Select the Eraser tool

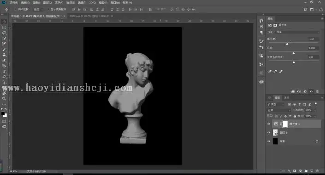tap(4, 60)
